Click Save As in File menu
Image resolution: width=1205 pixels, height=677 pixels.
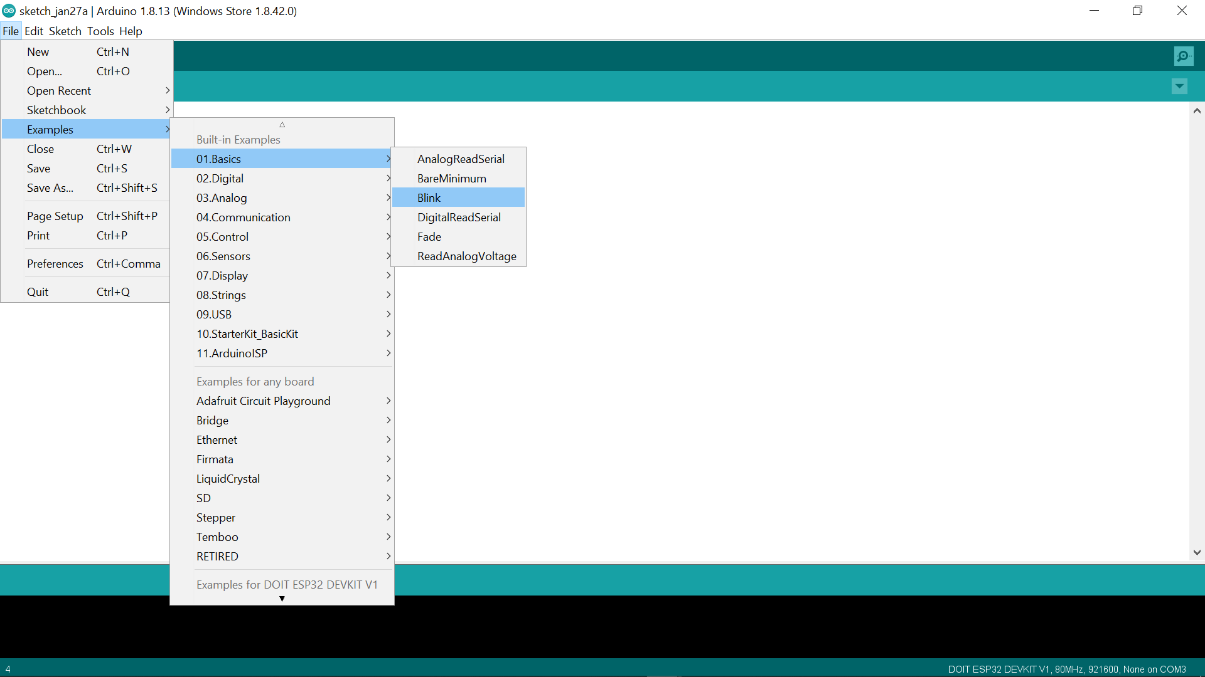click(x=50, y=187)
